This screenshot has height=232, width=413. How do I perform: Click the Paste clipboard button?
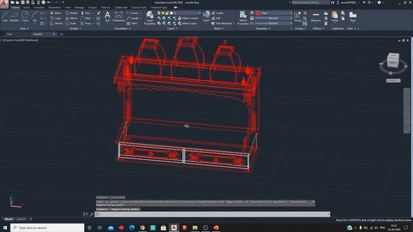click(x=335, y=16)
